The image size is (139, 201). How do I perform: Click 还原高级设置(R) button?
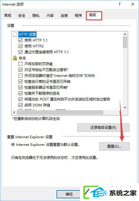[x=103, y=128]
